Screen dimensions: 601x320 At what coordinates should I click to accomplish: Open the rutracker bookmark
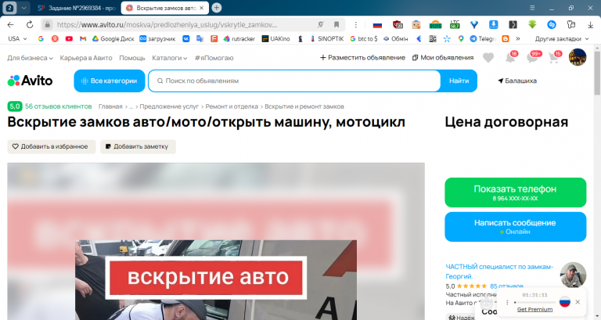pyautogui.click(x=239, y=38)
